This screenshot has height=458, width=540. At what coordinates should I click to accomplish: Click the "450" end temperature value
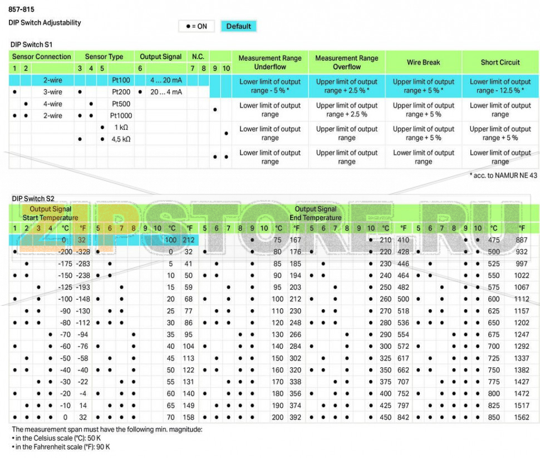click(385, 417)
